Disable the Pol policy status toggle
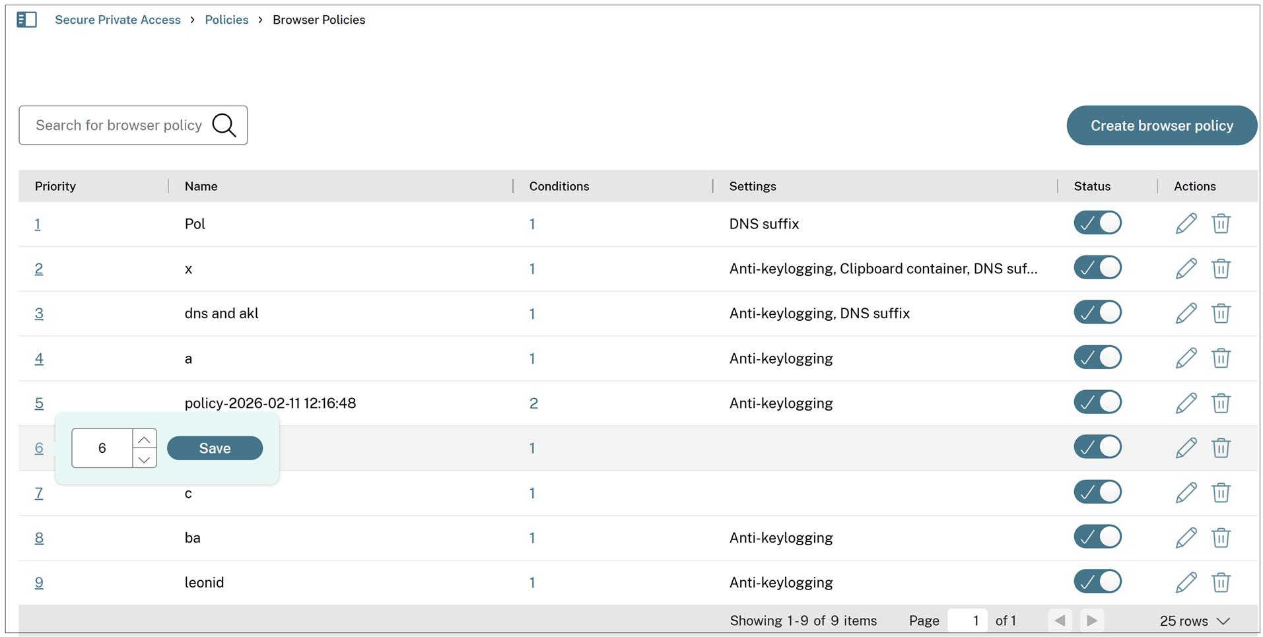 (x=1097, y=223)
